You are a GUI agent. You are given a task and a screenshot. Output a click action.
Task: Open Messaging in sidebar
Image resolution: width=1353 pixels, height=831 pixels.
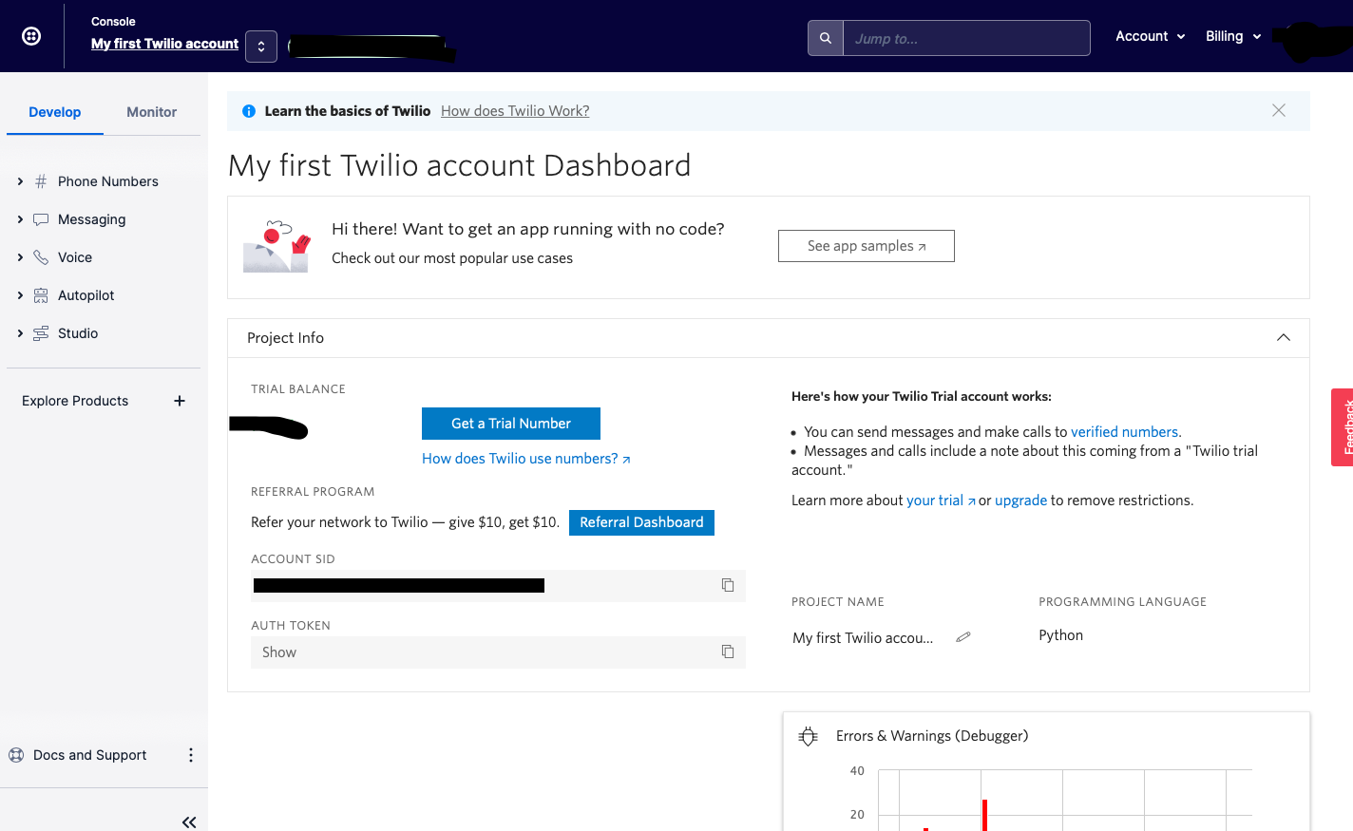(x=92, y=219)
